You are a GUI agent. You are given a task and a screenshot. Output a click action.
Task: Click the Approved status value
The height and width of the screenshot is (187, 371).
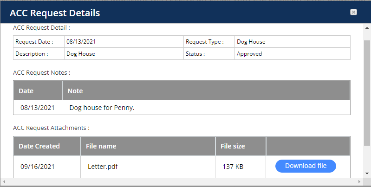(x=249, y=54)
